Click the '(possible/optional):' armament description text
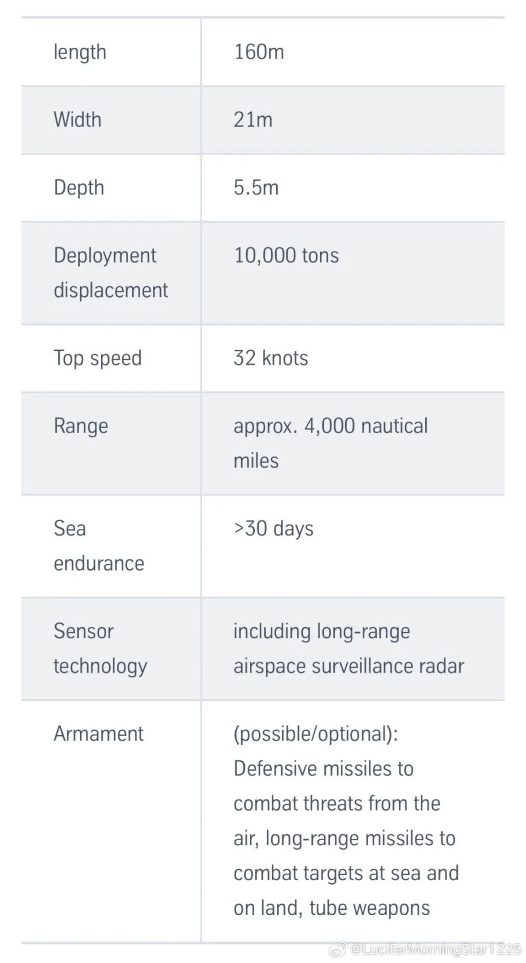This screenshot has height=963, width=526. point(316,734)
